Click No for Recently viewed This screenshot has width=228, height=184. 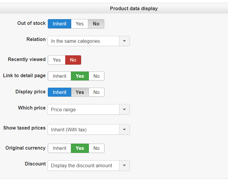click(73, 60)
